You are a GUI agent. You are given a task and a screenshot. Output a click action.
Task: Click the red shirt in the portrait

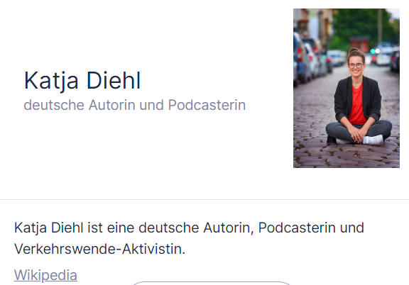357,104
